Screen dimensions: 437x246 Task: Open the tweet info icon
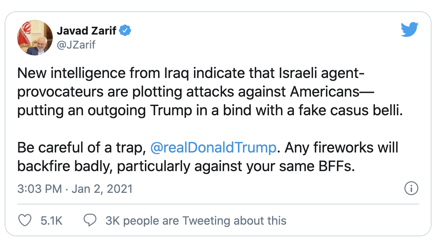tap(411, 189)
